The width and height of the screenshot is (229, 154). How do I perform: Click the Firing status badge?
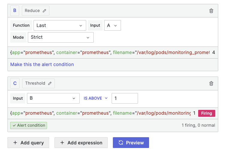pos(206,113)
